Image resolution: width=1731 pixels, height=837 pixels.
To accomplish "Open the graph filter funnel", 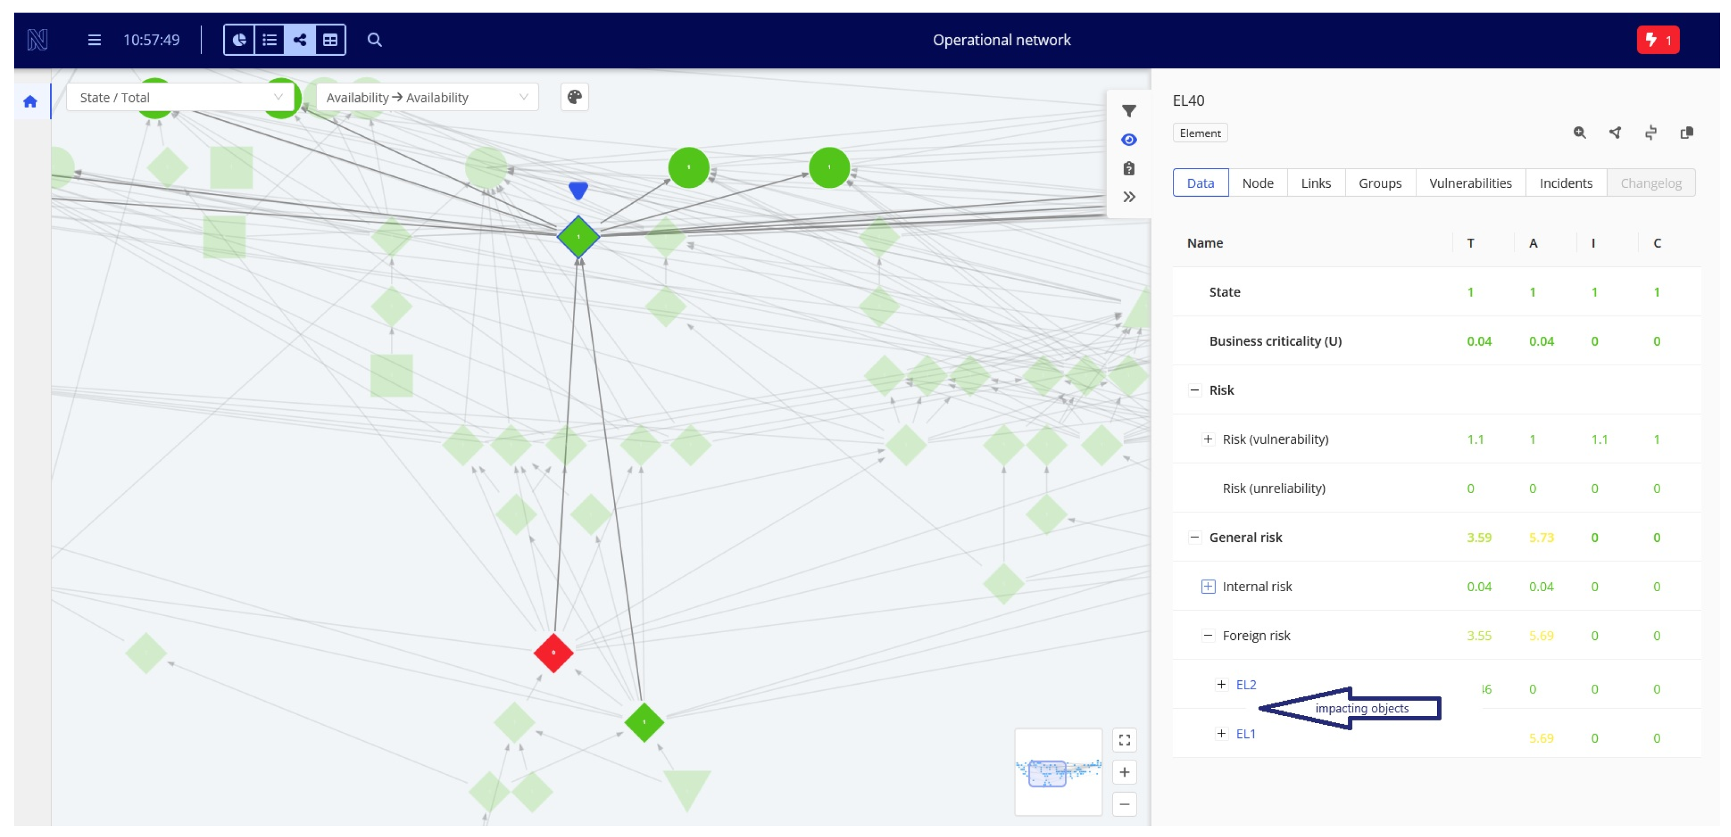I will 1129,111.
